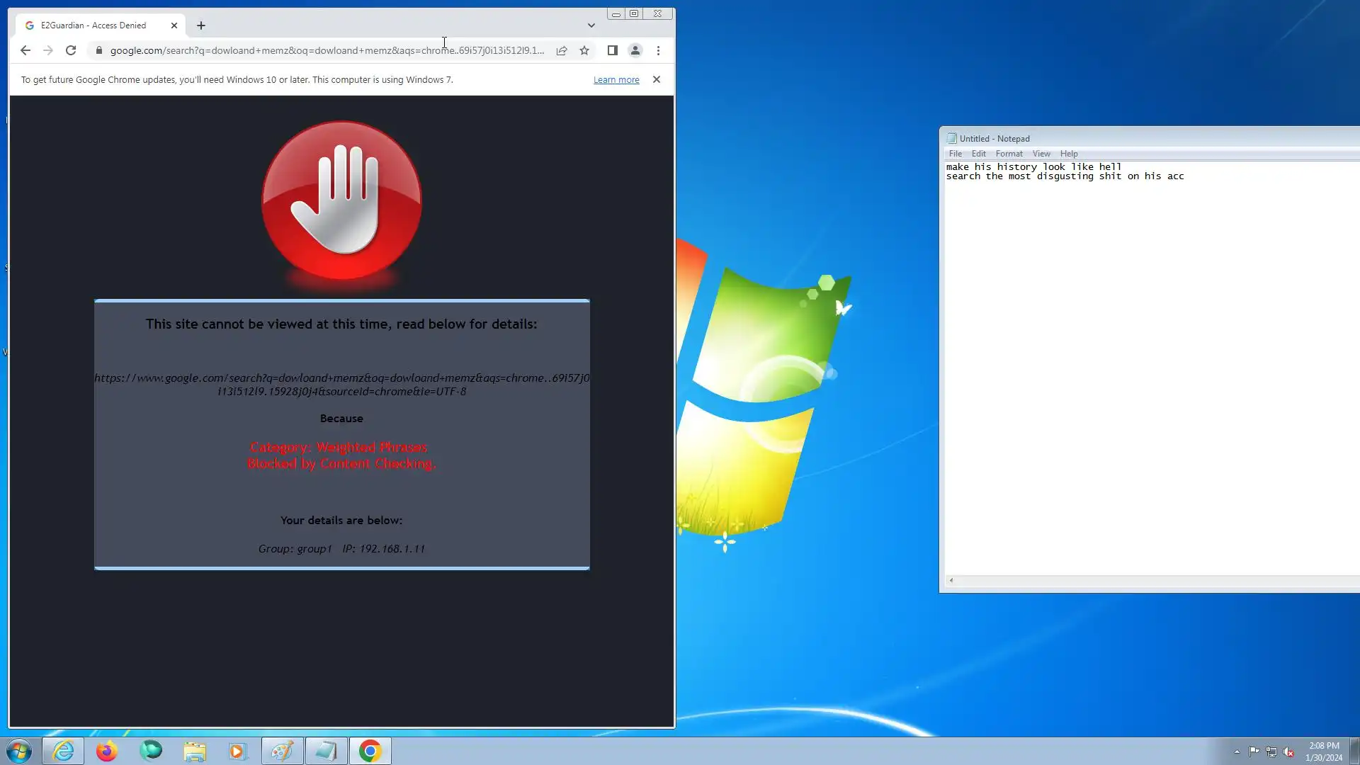Toggle Chrome's side panel icon
Image resolution: width=1360 pixels, height=765 pixels.
point(613,50)
